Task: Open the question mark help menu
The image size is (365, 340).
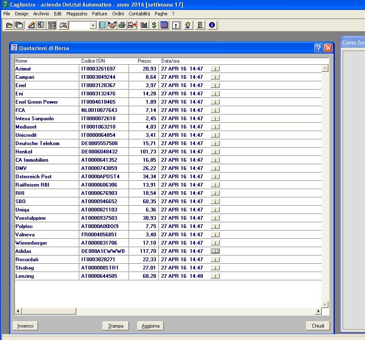Action: tap(173, 14)
